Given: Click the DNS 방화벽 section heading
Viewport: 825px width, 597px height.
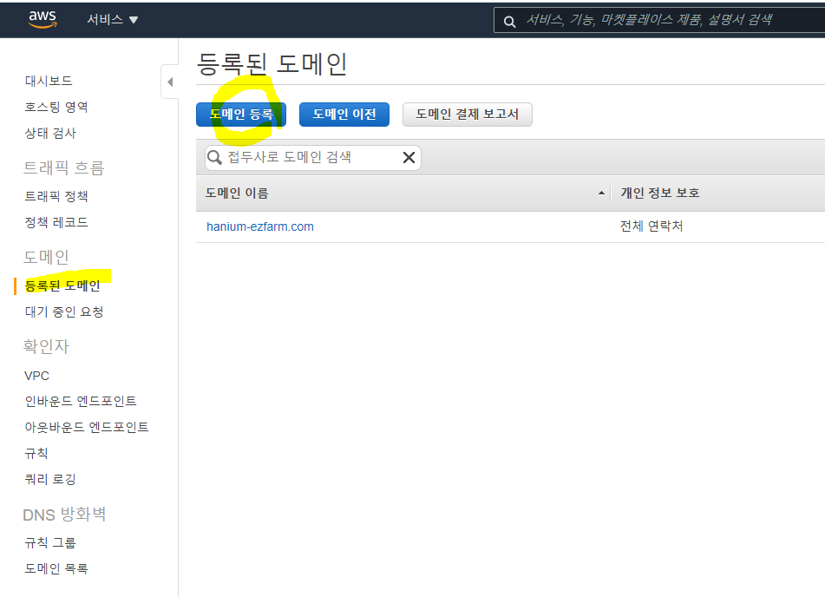Looking at the screenshot, I should [x=64, y=515].
